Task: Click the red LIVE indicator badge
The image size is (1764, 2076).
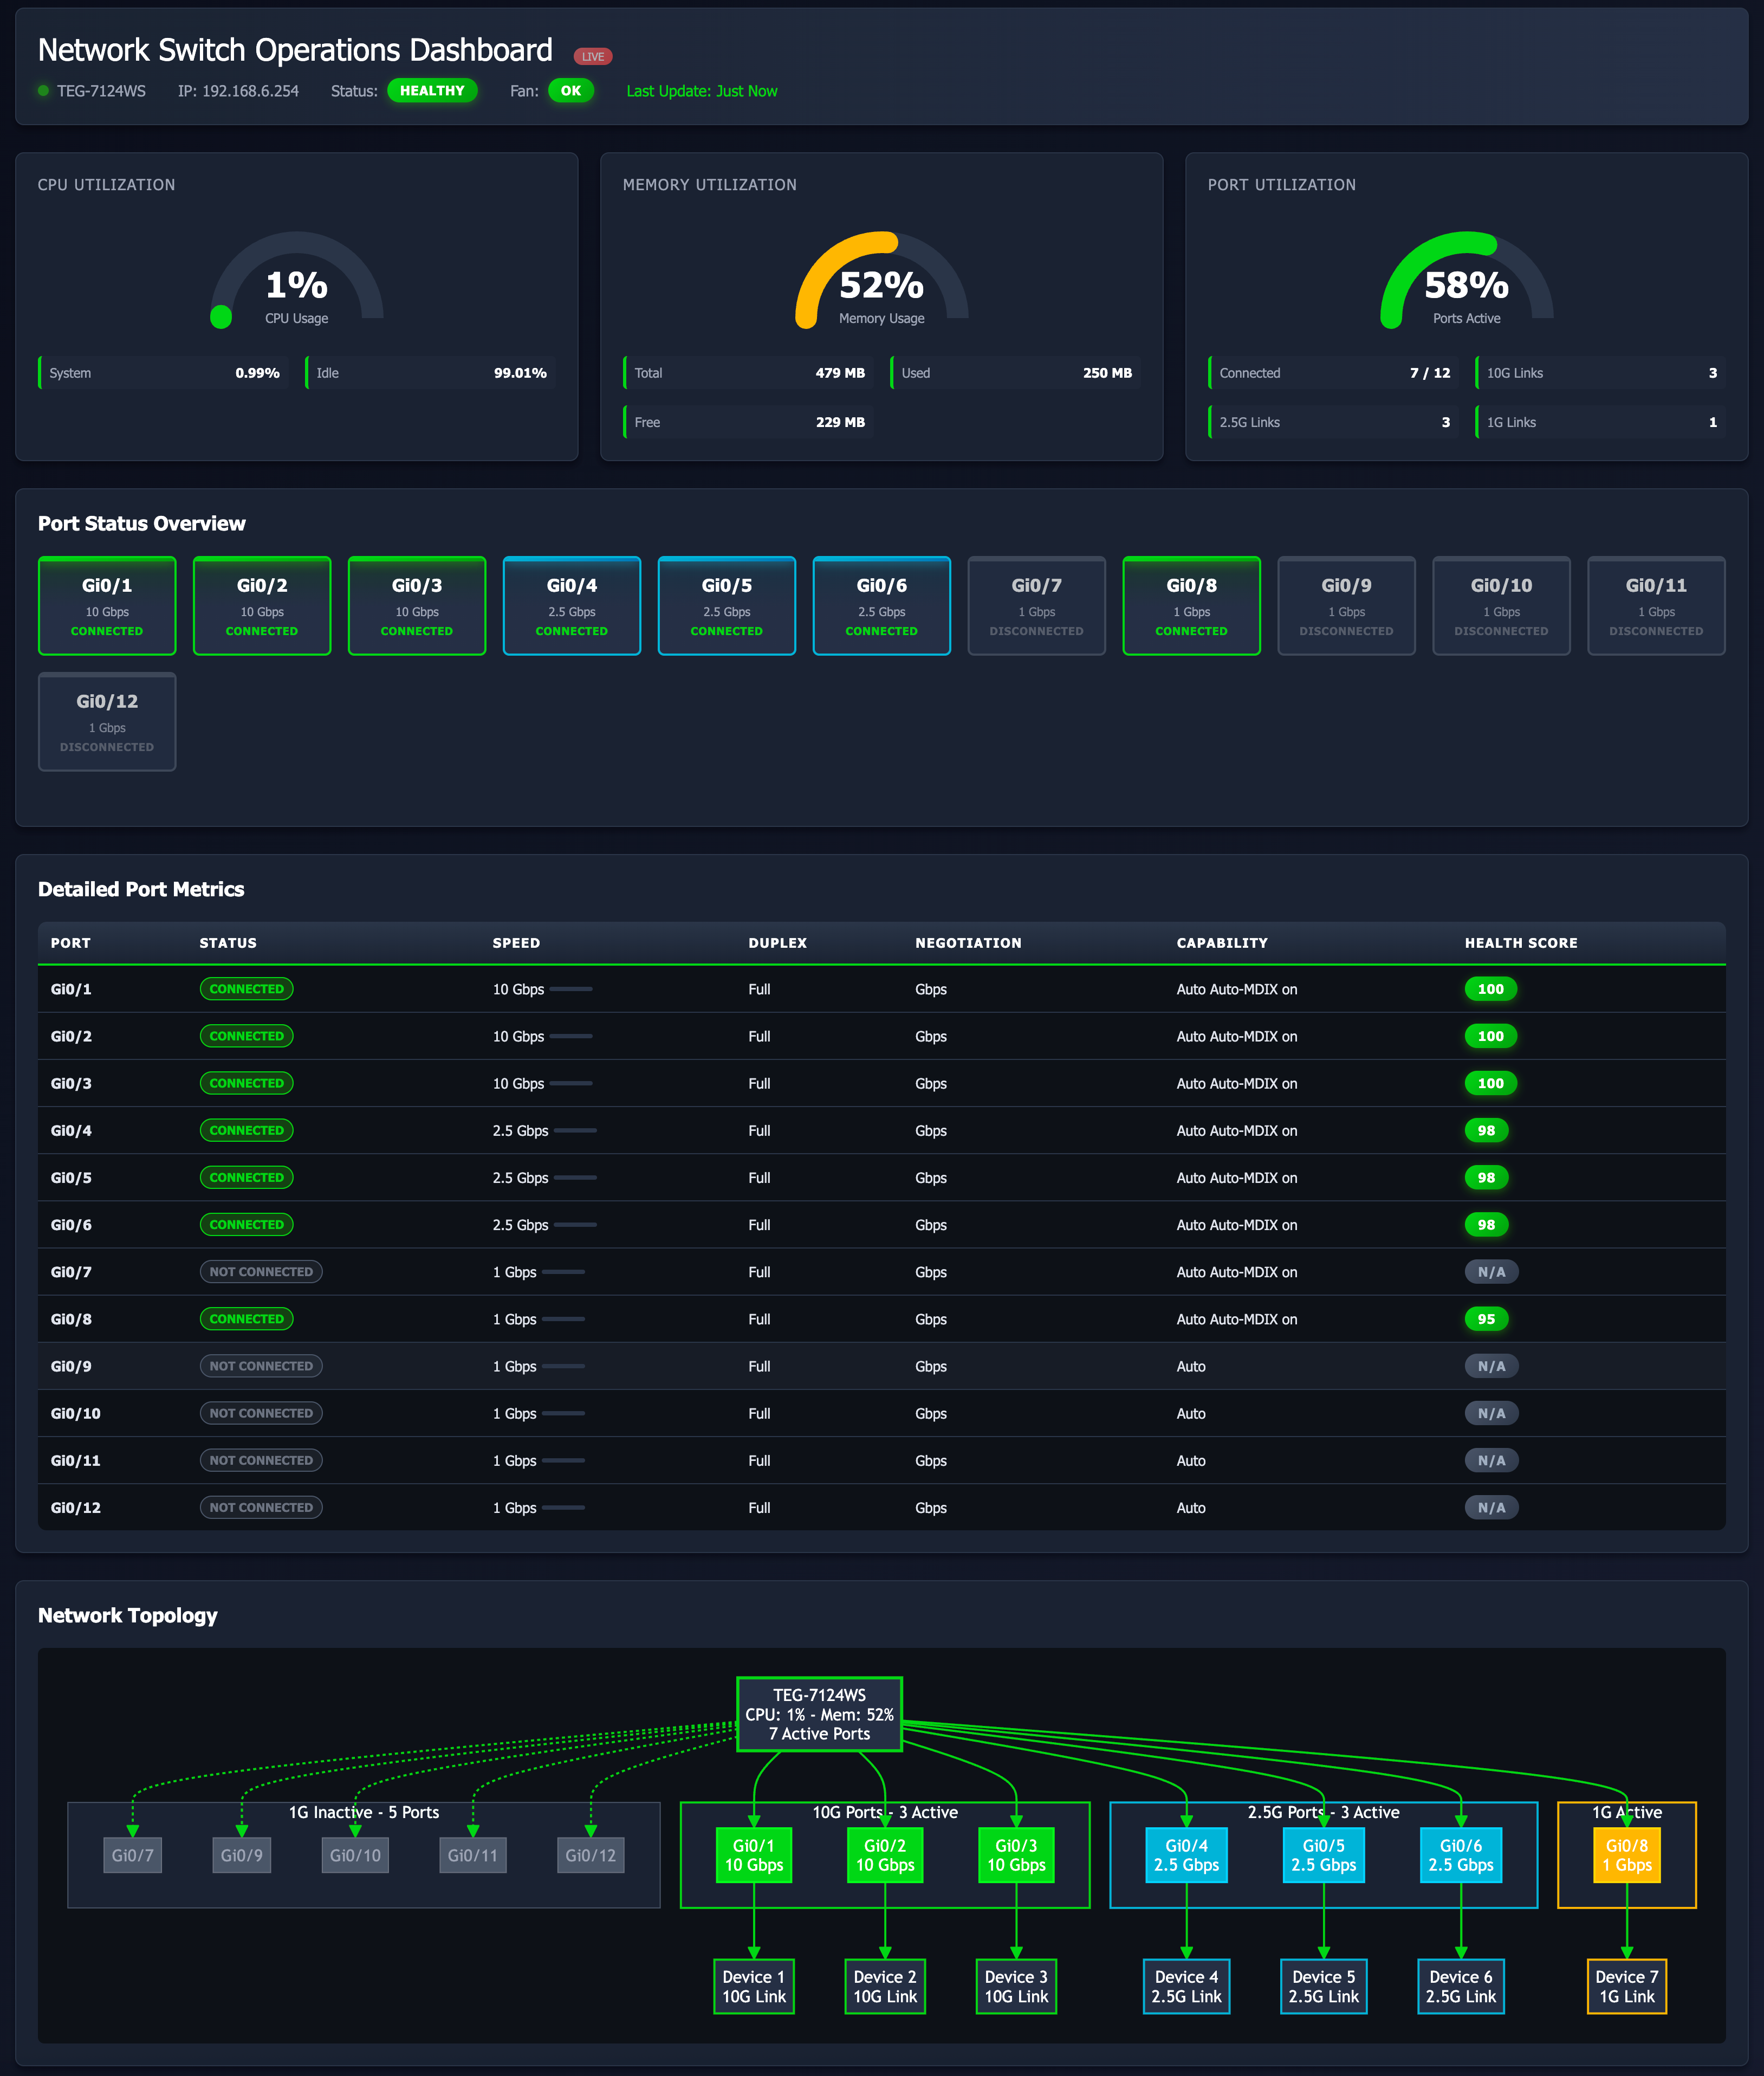Action: (593, 57)
